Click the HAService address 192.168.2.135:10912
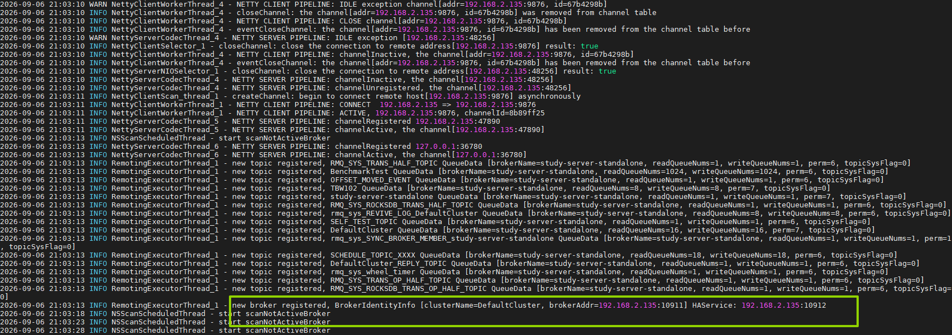 pyautogui.click(x=783, y=305)
